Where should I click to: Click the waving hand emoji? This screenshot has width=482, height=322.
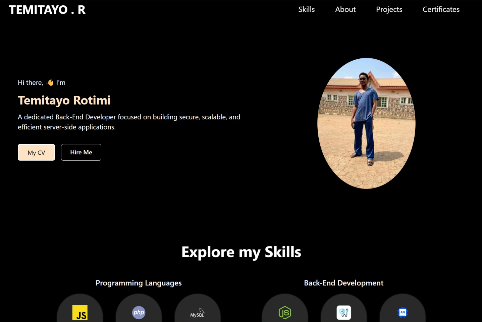(50, 83)
